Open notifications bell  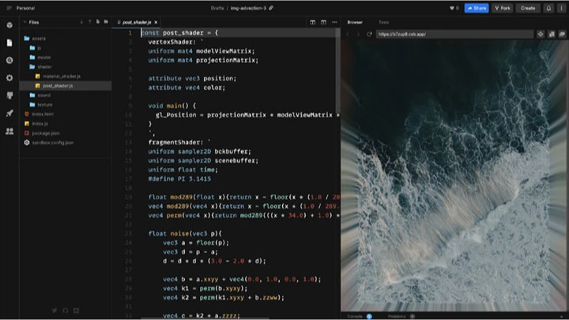[x=548, y=8]
